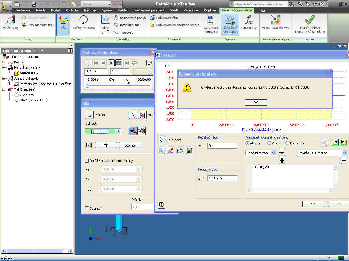Toggle the Přehrávač simulace ribbon button
The image size is (349, 261).
(230, 25)
